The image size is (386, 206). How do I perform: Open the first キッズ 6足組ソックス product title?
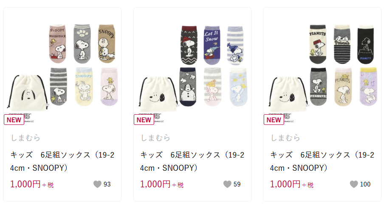click(62, 161)
